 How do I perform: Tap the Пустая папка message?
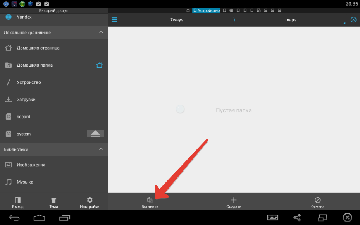coord(234,110)
